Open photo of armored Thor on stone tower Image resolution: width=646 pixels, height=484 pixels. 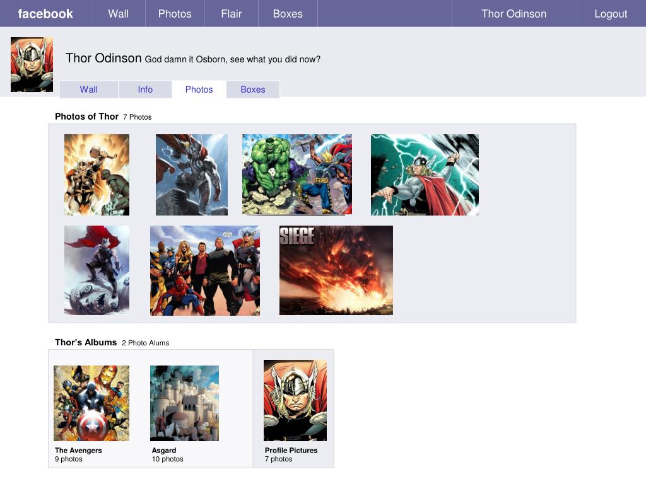(x=192, y=175)
